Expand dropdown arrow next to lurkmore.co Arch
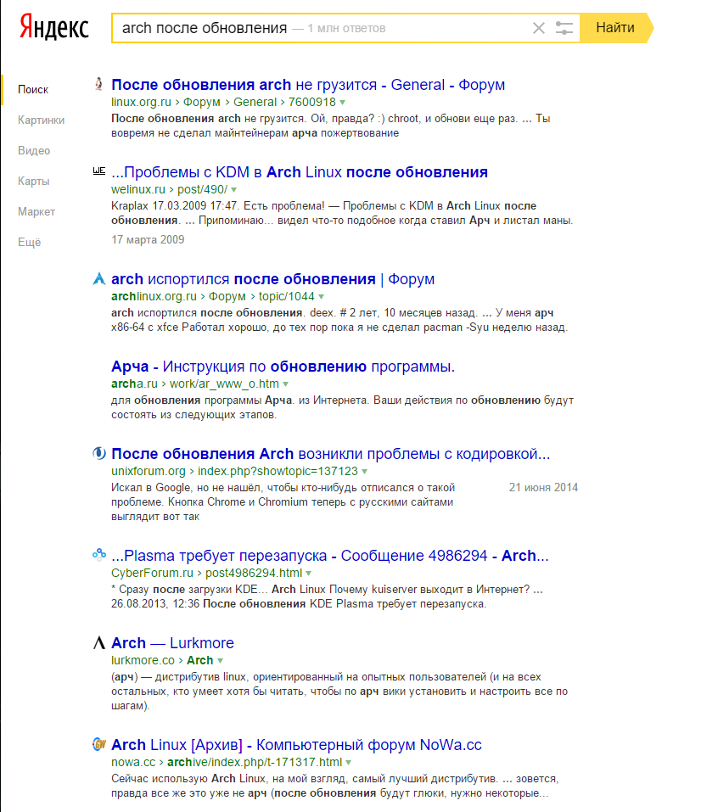701x812 pixels. (220, 661)
